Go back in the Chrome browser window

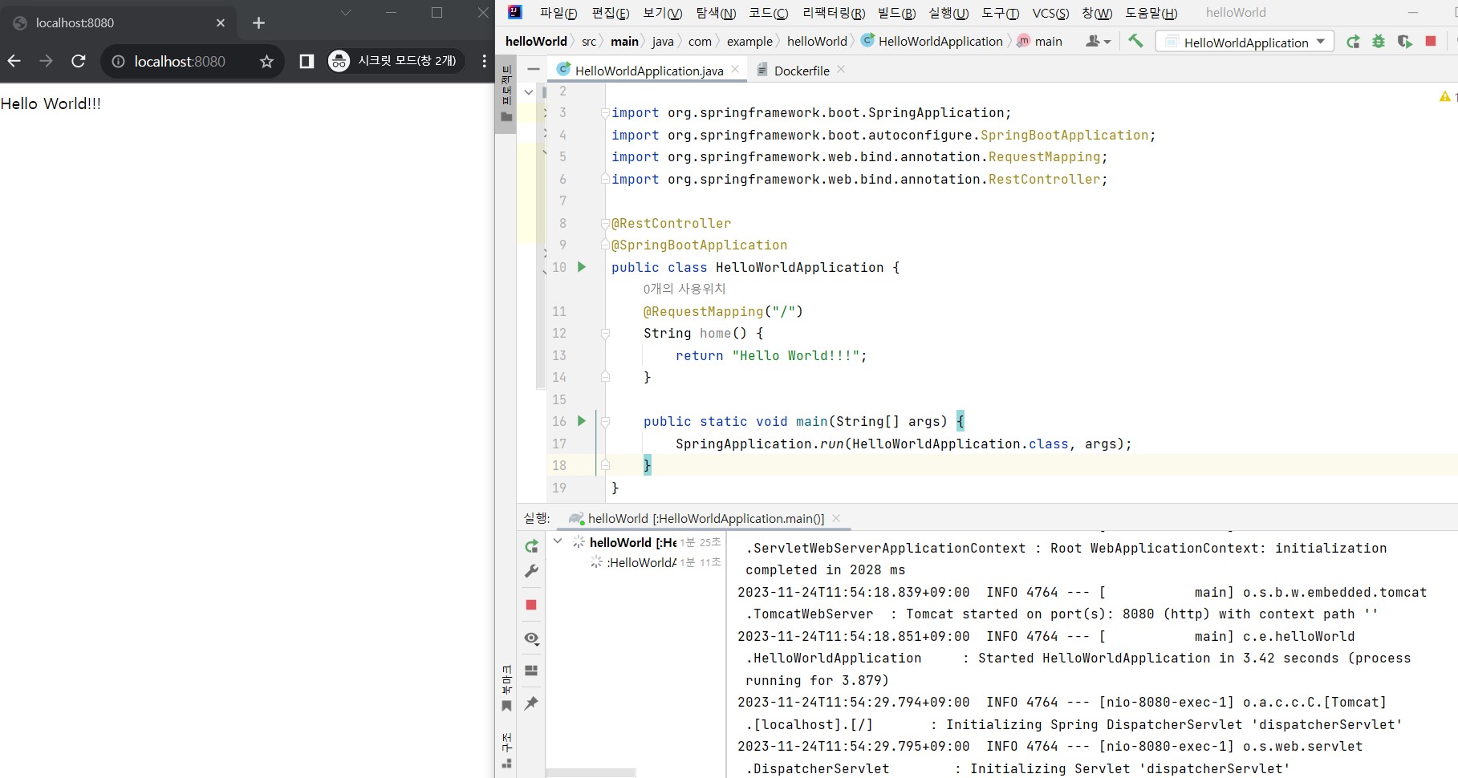(x=14, y=61)
